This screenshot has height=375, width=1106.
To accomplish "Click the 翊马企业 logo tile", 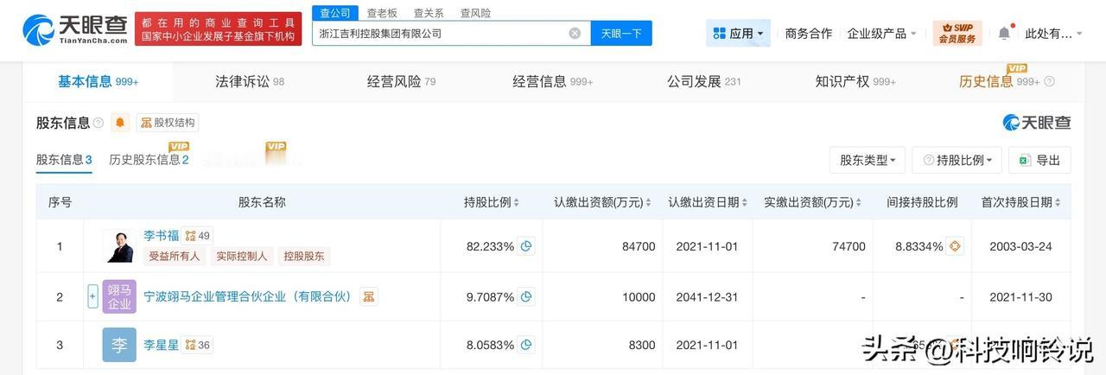I will tap(119, 296).
